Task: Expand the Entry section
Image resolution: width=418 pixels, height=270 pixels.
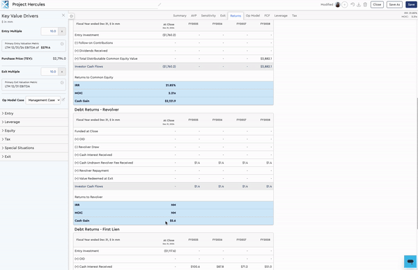Action: (34, 113)
